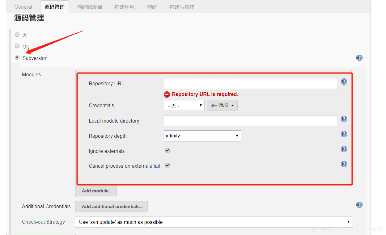Click the Modules label

tap(32, 74)
